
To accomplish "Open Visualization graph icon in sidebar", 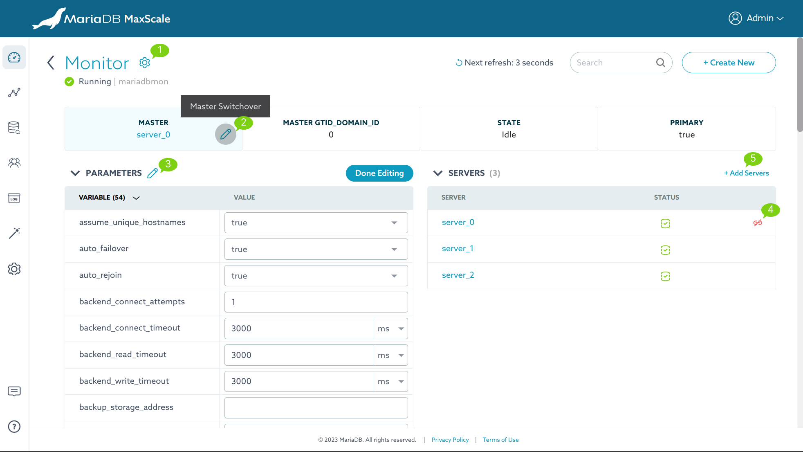I will pos(14,93).
